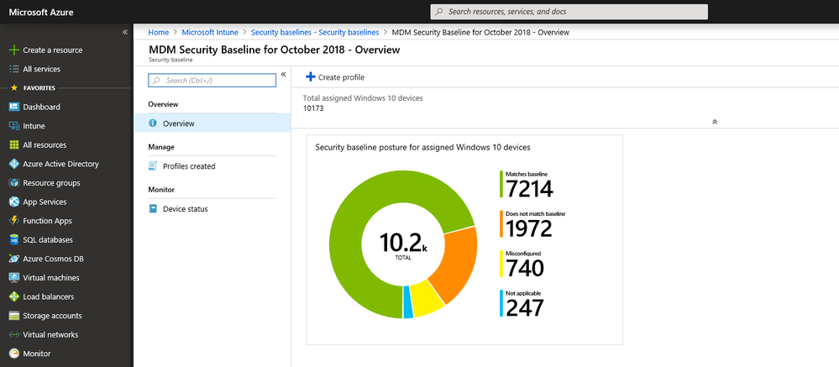Click the Virtual networks icon
839x367 pixels.
point(14,335)
